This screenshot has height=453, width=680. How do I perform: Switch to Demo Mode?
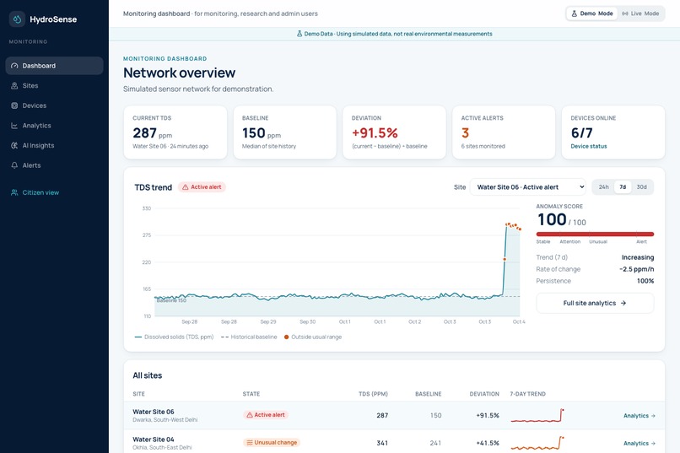(x=591, y=13)
